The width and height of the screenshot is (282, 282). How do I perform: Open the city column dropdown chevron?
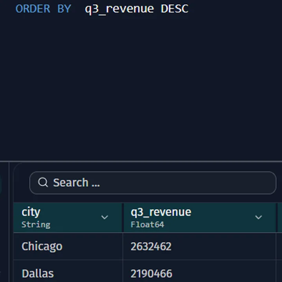(105, 217)
